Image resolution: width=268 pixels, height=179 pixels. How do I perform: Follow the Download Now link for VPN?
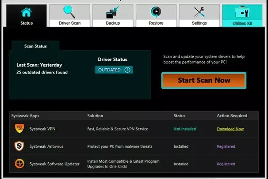click(230, 129)
